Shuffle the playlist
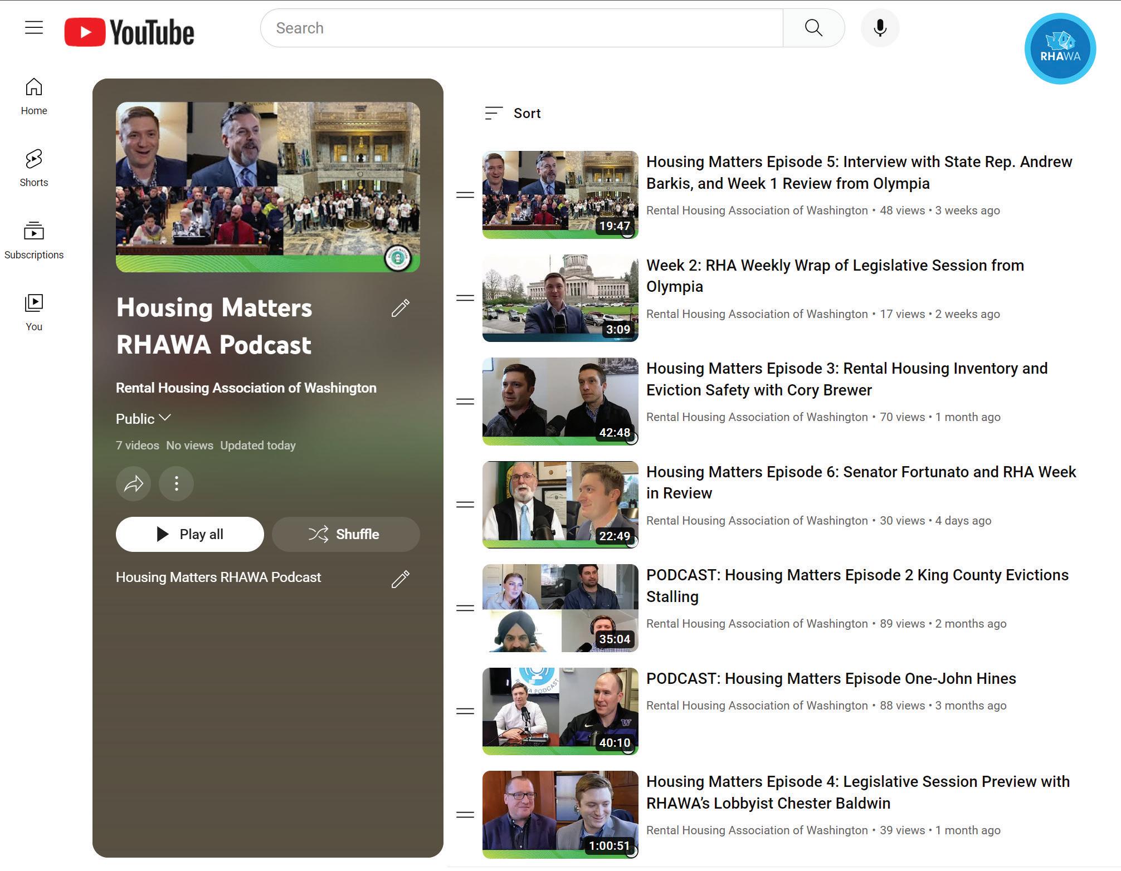 pos(345,535)
